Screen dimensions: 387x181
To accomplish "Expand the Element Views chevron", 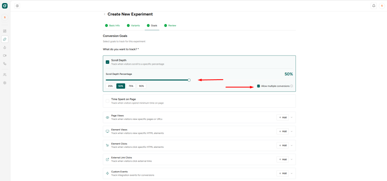I will (x=291, y=131).
